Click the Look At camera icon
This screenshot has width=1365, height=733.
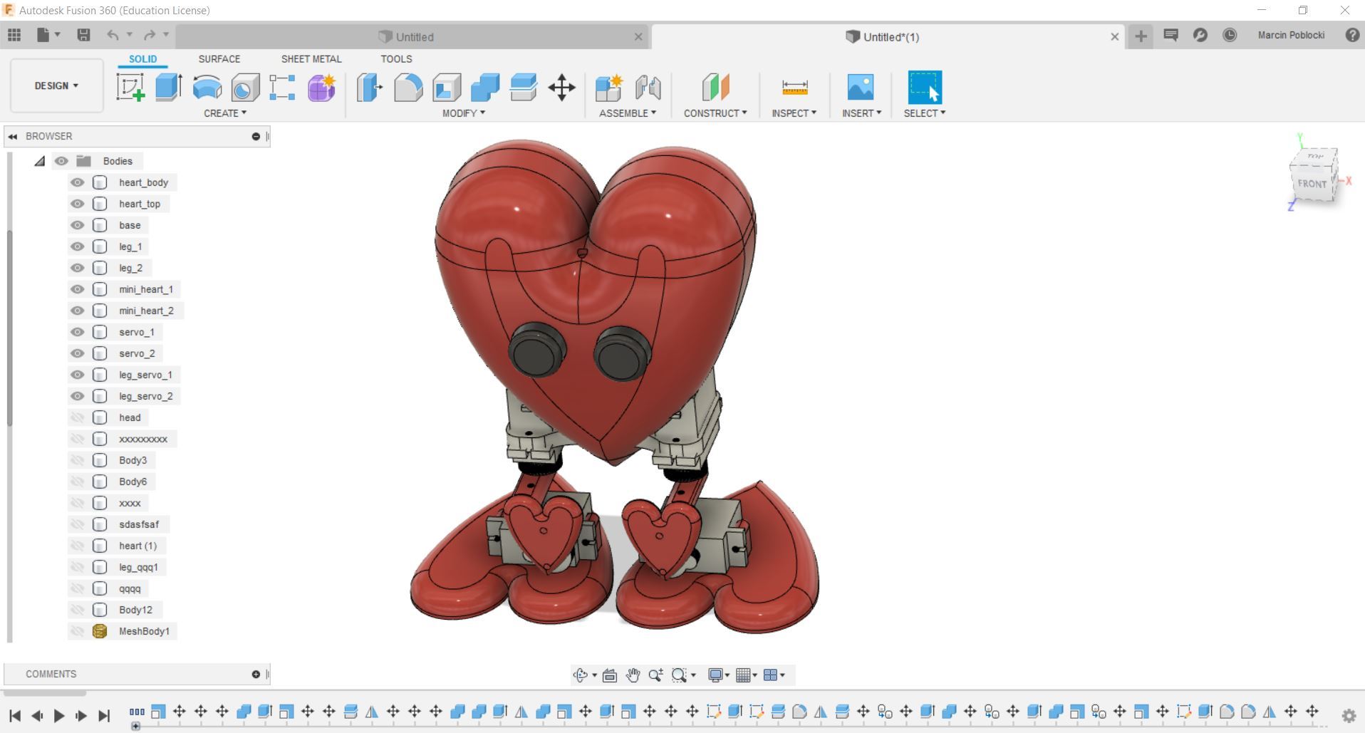pos(609,675)
